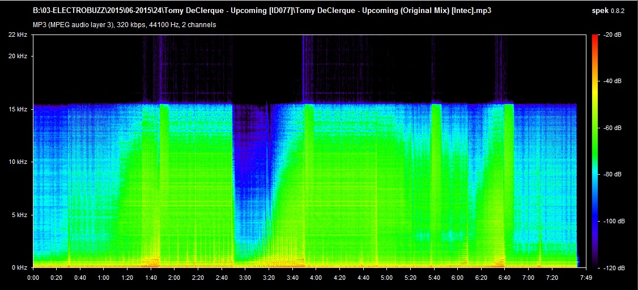638x290 pixels.
Task: Click the 2:20 time axis label
Action: pyautogui.click(x=198, y=278)
